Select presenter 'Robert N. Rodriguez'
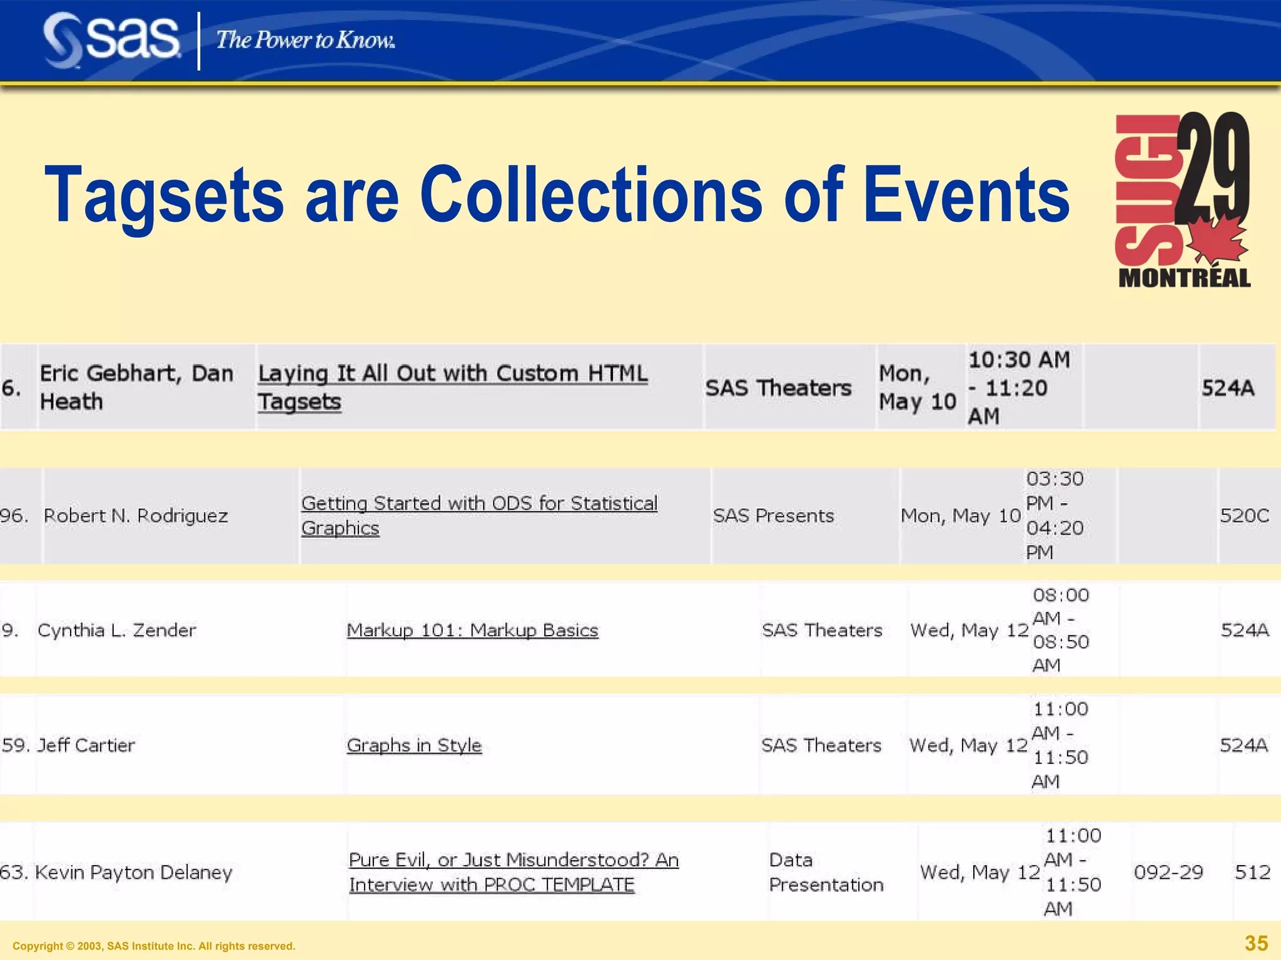This screenshot has height=960, width=1281. [136, 516]
